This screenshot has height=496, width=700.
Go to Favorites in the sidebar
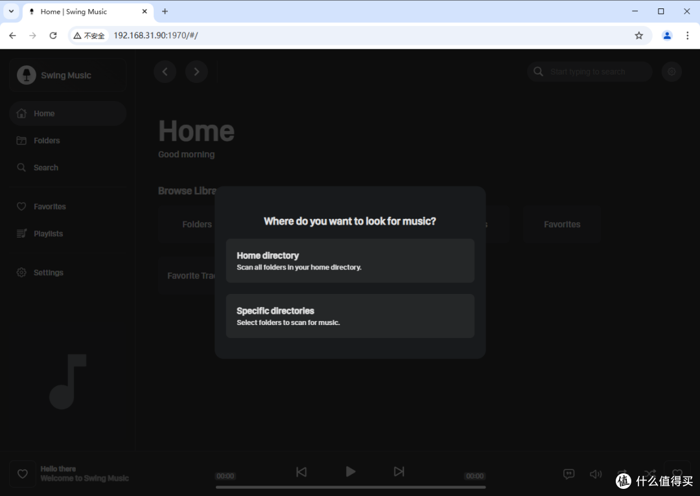tap(50, 207)
